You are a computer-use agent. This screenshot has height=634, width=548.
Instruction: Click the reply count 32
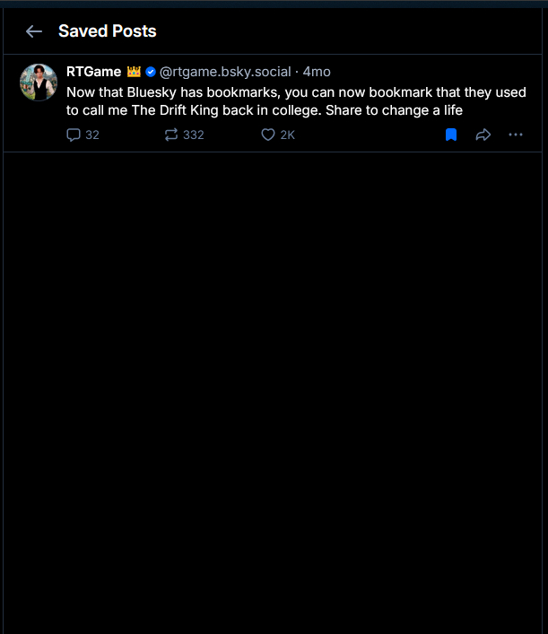92,135
